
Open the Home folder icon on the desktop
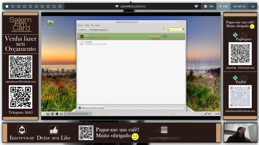pyautogui.click(x=51, y=23)
